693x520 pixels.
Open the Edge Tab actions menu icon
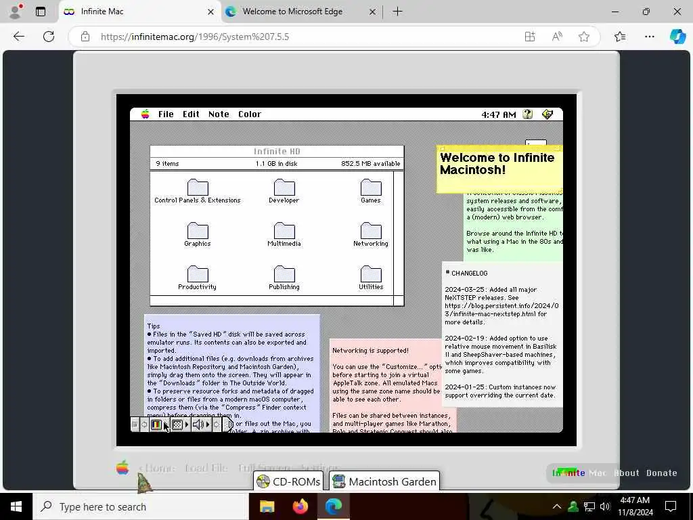coord(41,12)
